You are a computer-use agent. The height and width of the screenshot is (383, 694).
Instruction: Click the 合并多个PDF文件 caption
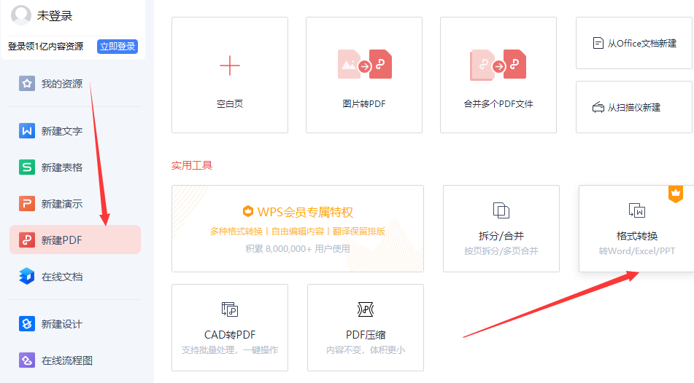(498, 104)
